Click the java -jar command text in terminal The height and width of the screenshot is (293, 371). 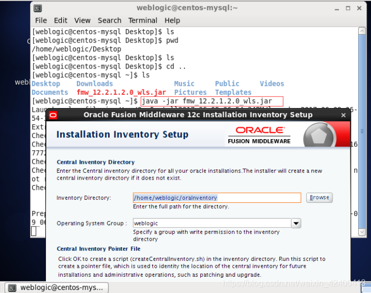[207, 101]
